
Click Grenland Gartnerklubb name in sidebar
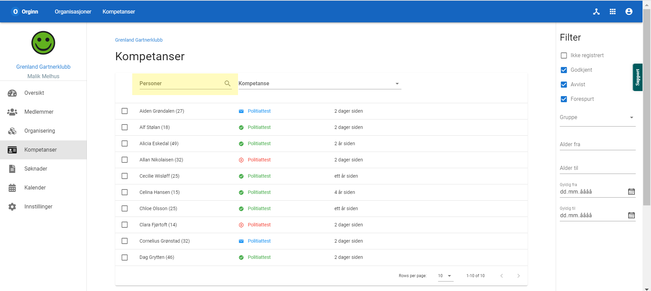43,67
